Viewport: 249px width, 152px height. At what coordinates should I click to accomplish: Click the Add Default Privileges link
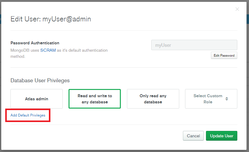click(28, 115)
